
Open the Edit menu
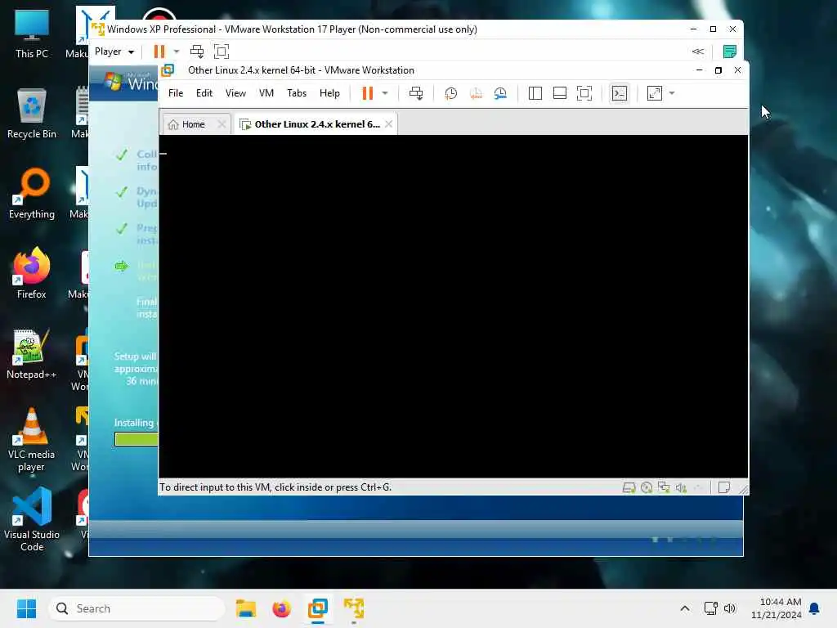pos(204,93)
